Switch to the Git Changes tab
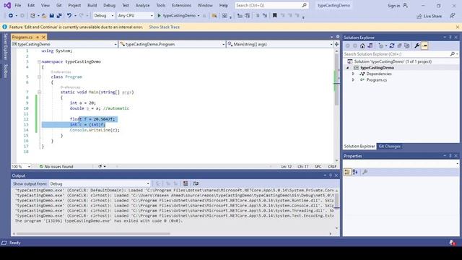 [x=389, y=147]
